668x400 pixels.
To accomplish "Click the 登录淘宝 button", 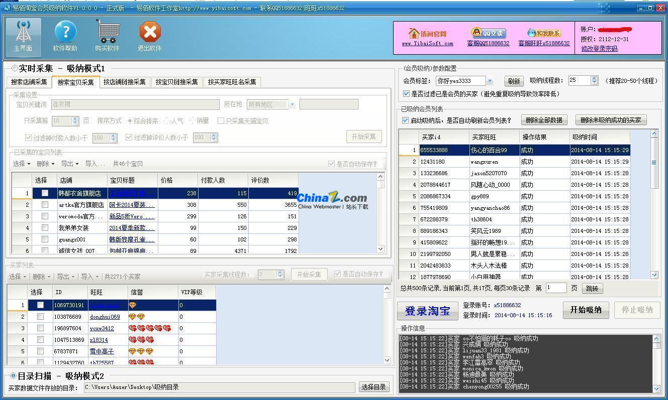I will 427,311.
